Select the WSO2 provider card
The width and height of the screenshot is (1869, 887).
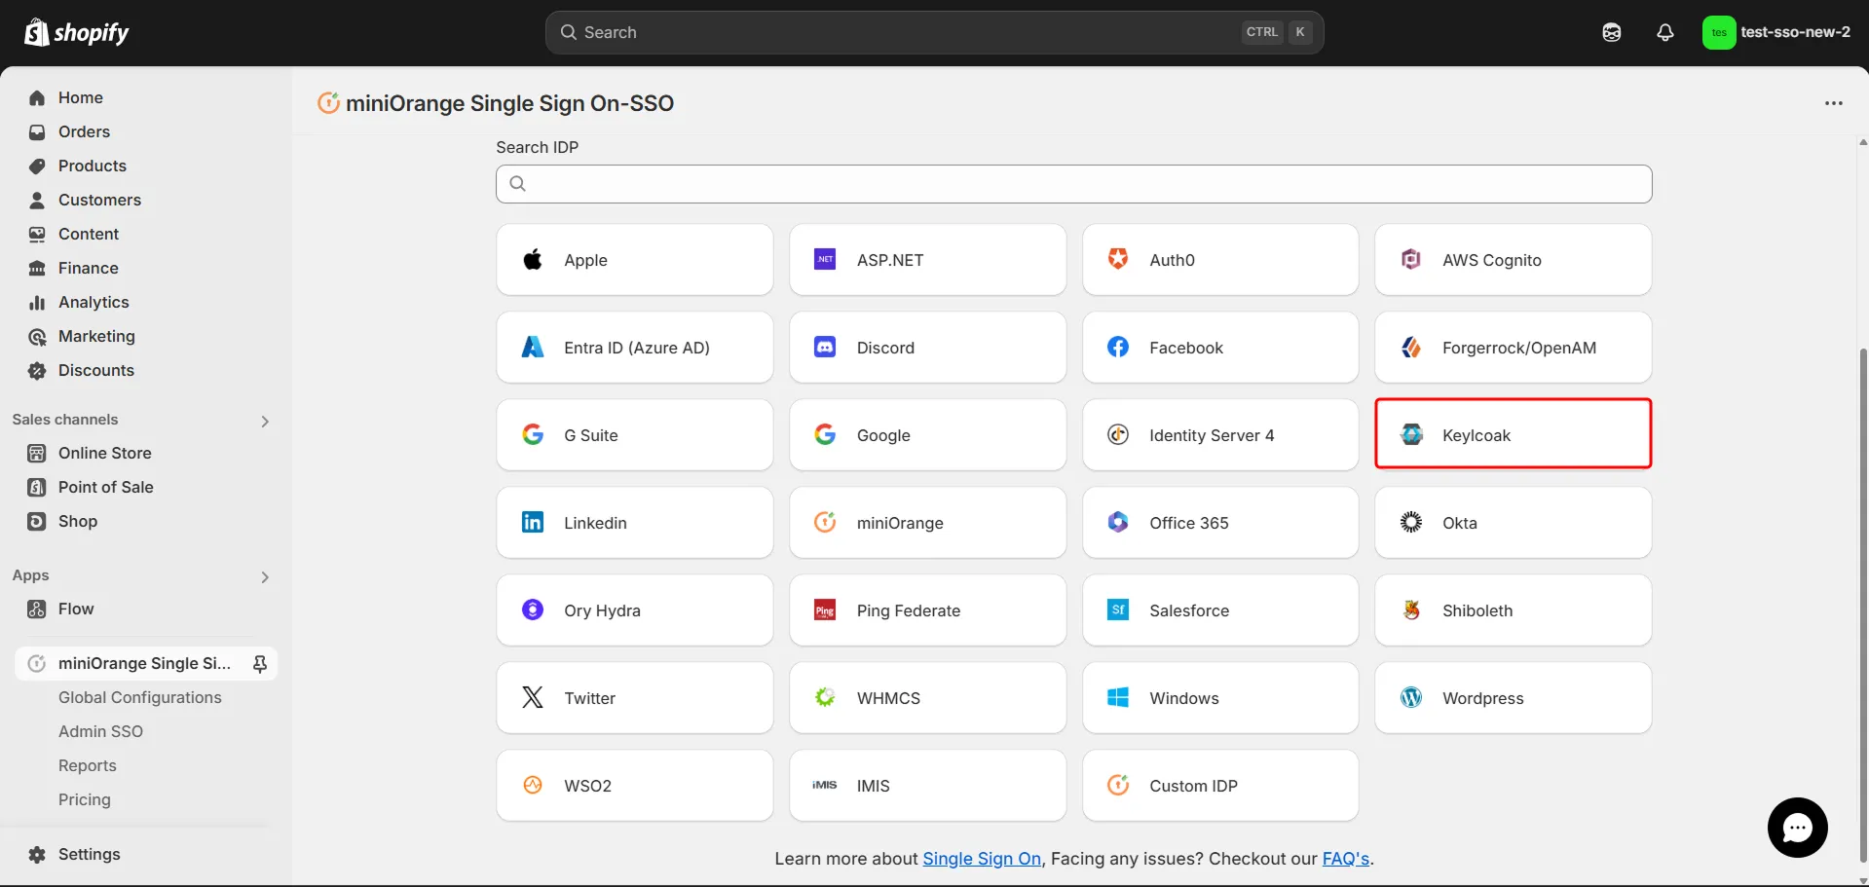pos(634,786)
